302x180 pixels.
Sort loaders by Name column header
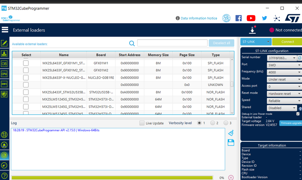[64, 55]
